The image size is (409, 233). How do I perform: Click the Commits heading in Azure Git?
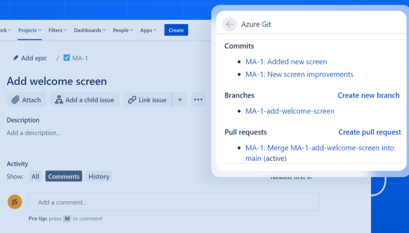pos(239,46)
